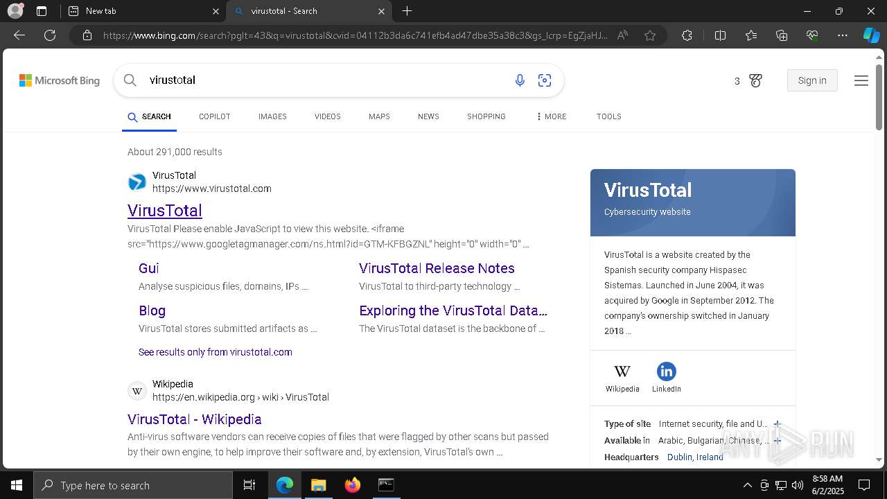The width and height of the screenshot is (887, 499).
Task: Click the VirusTotal favicon beside the first result
Action: [x=137, y=182]
